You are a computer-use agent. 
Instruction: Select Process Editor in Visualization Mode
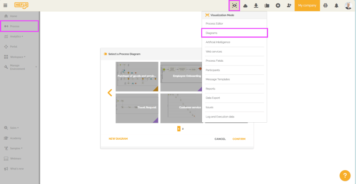[x=234, y=24]
